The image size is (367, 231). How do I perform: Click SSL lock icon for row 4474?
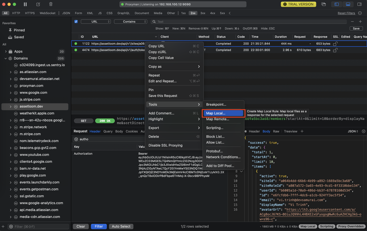[335, 50]
